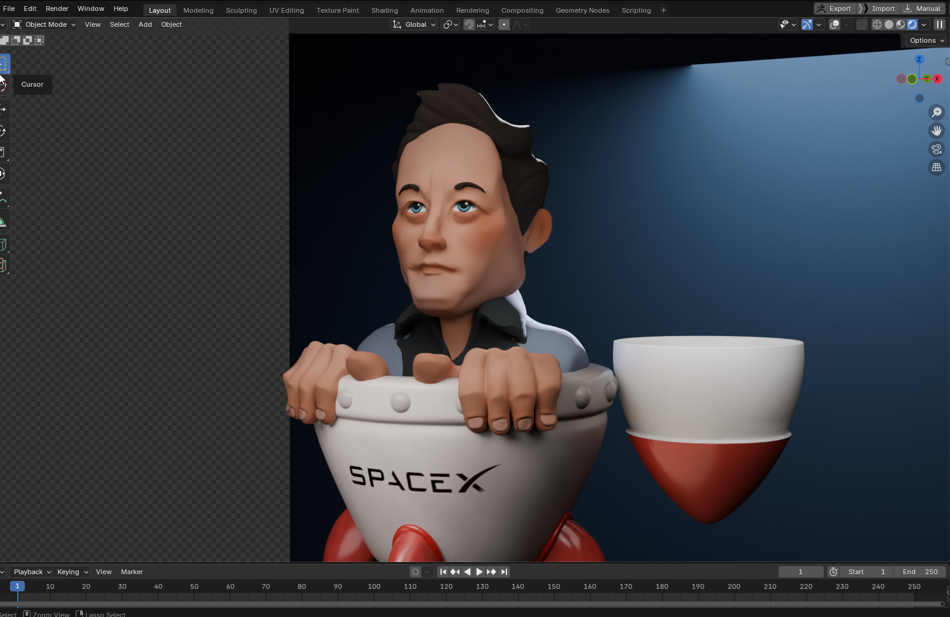This screenshot has height=617, width=950.
Task: Switch to the Shading workspace tab
Action: [384, 10]
